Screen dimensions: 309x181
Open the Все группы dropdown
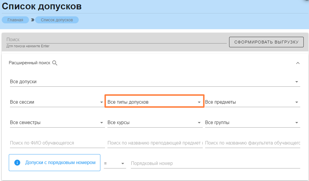252,123
